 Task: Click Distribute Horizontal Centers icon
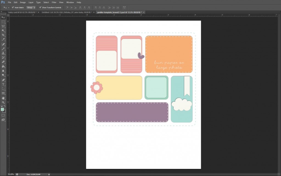coord(113,7)
